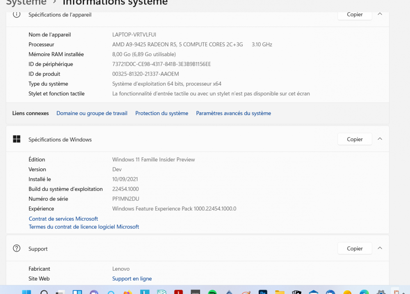Viewport: 410px width, 294px height.
Task: Collapse the Spécifications de l'appareil section
Action: click(x=380, y=14)
